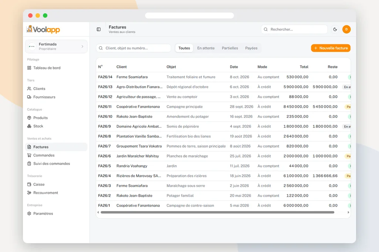Switch to Payées tab
Viewport: 379px width, 252px height.
coord(251,48)
